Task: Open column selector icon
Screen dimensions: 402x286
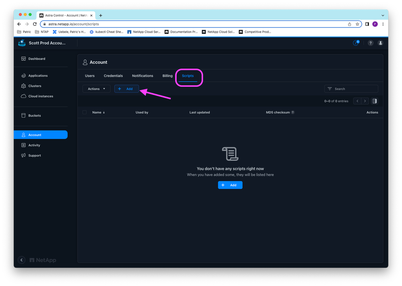Action: (x=374, y=101)
